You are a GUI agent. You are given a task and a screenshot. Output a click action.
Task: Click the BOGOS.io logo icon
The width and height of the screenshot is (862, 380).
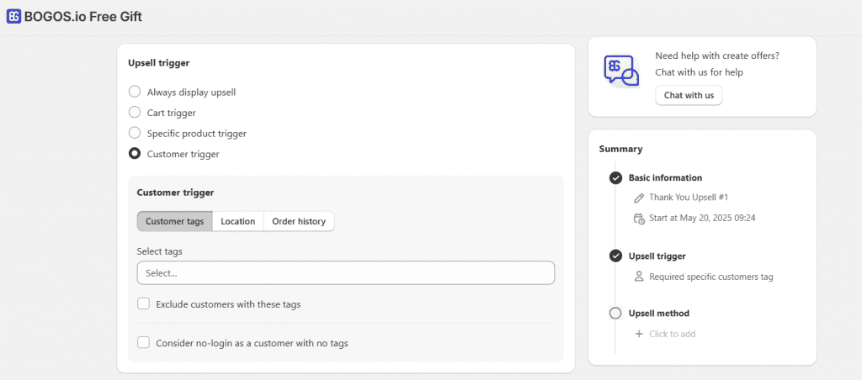(13, 17)
